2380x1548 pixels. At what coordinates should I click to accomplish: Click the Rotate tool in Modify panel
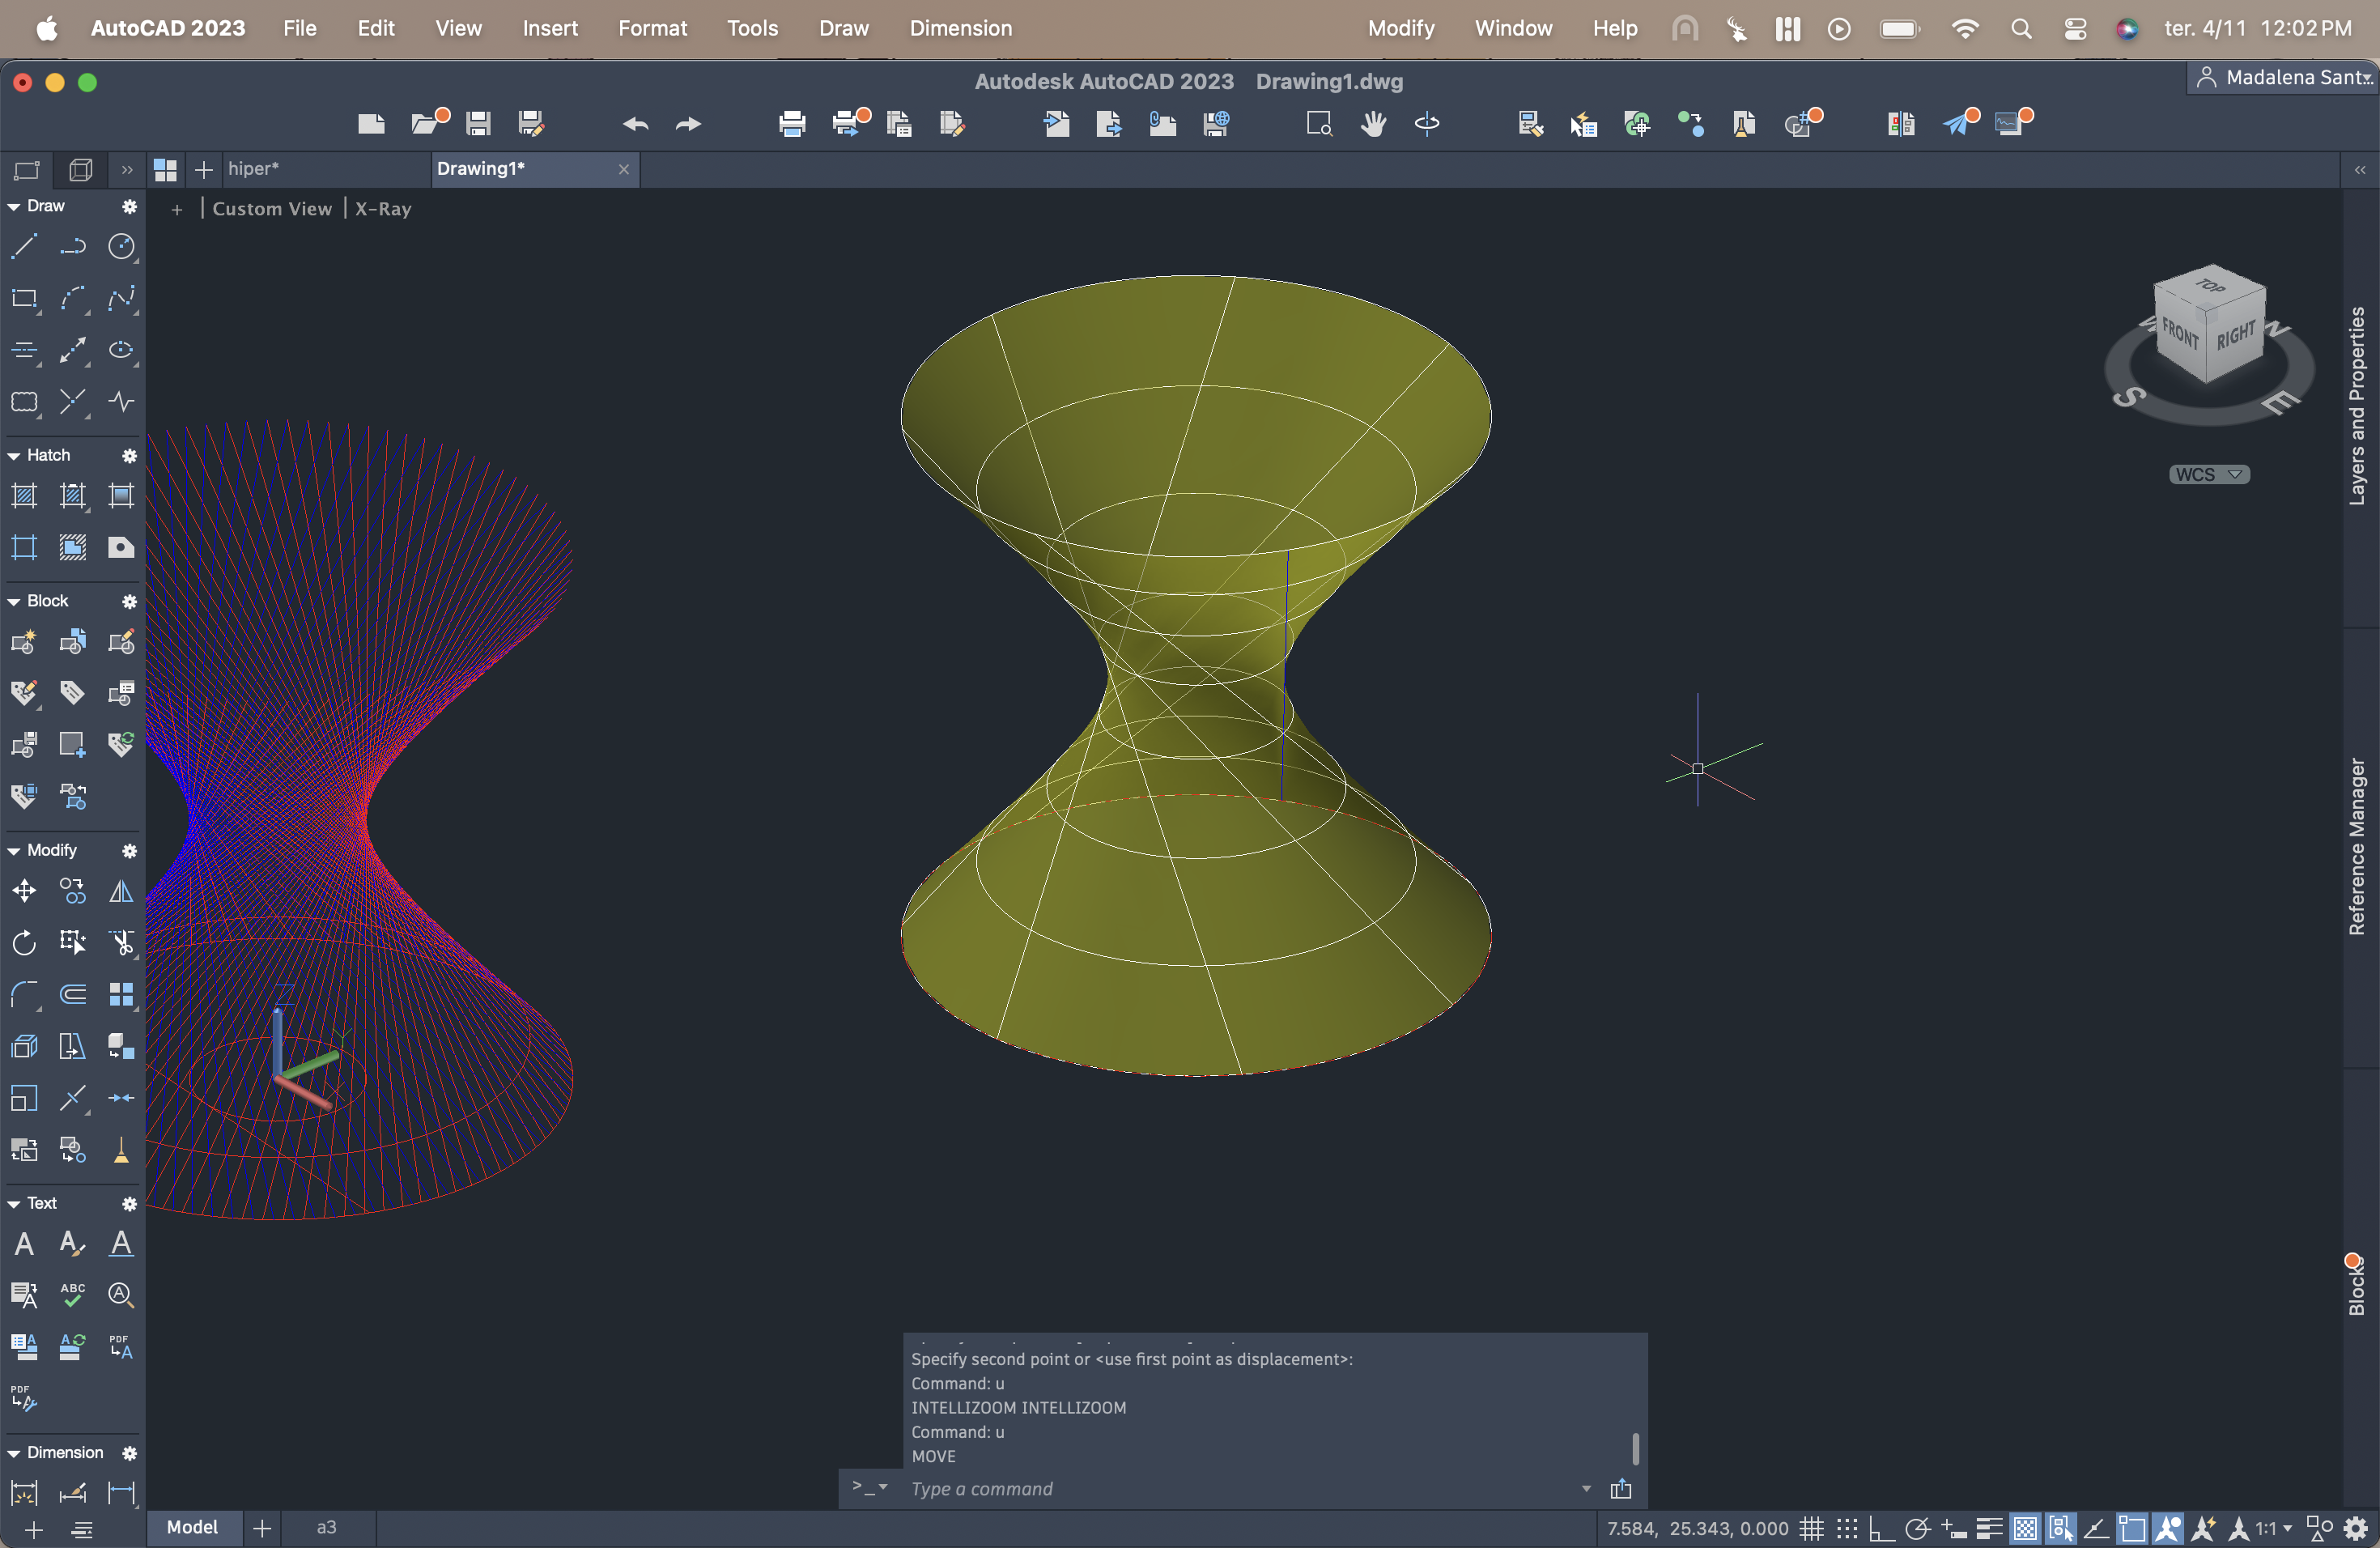click(24, 942)
